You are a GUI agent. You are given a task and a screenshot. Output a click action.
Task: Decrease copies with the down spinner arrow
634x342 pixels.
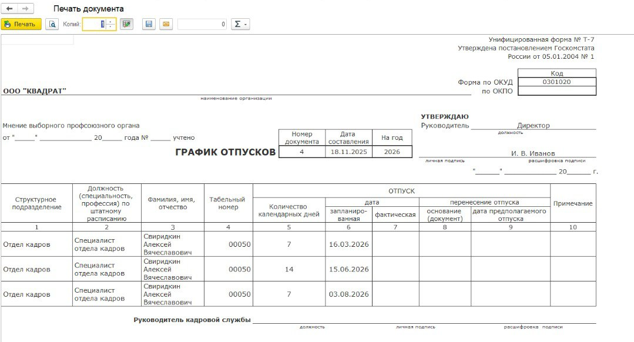click(111, 27)
